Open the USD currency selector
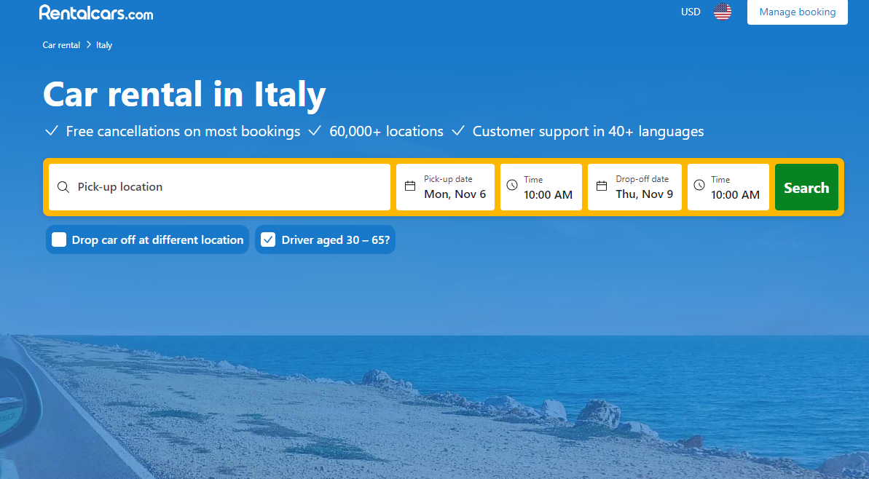Screen dimensions: 869x479 click(x=691, y=12)
